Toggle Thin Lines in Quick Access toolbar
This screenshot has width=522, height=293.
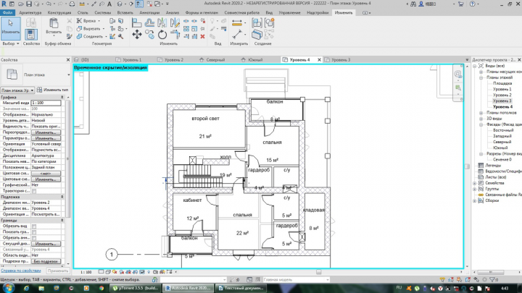coord(139,4)
